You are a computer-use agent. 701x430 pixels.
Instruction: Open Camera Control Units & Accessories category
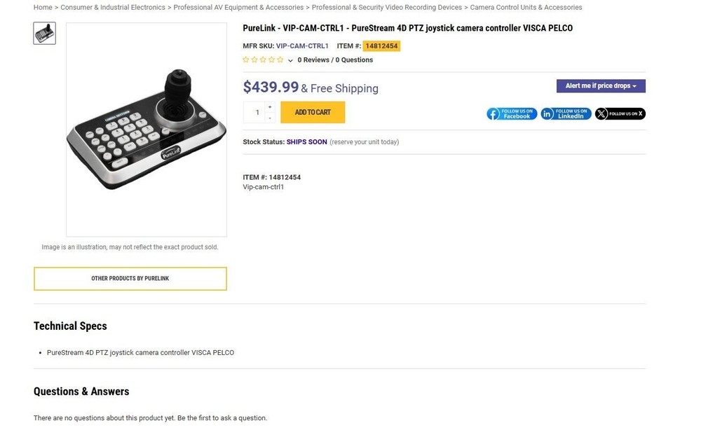pyautogui.click(x=526, y=7)
